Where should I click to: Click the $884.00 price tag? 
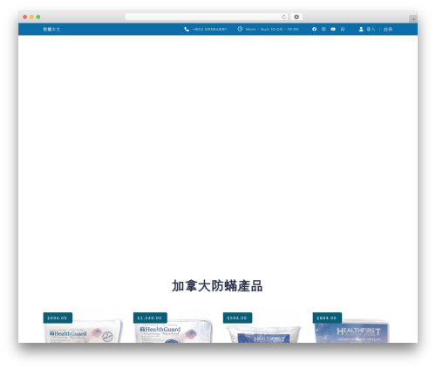(327, 318)
